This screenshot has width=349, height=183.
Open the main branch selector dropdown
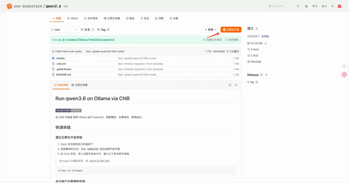click(64, 30)
